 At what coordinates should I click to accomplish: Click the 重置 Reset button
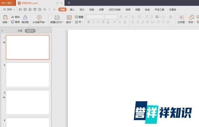79,17
